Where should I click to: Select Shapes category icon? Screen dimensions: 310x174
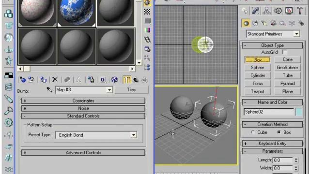click(255, 23)
